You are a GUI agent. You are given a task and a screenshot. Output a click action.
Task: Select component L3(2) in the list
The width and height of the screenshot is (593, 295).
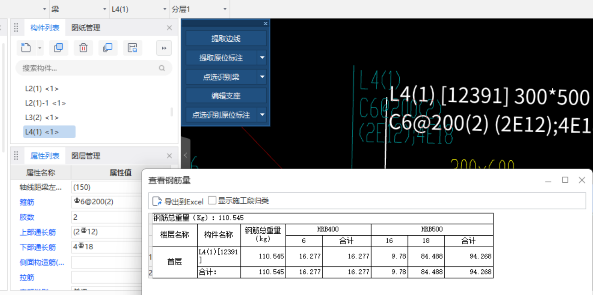(42, 117)
